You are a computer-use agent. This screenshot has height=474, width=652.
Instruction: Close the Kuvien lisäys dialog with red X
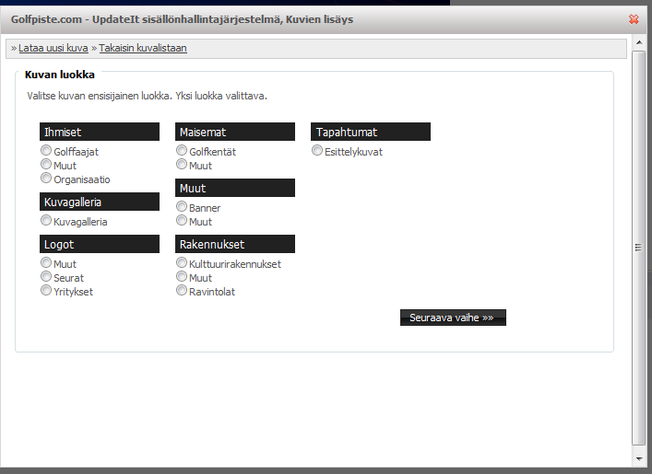click(x=634, y=19)
